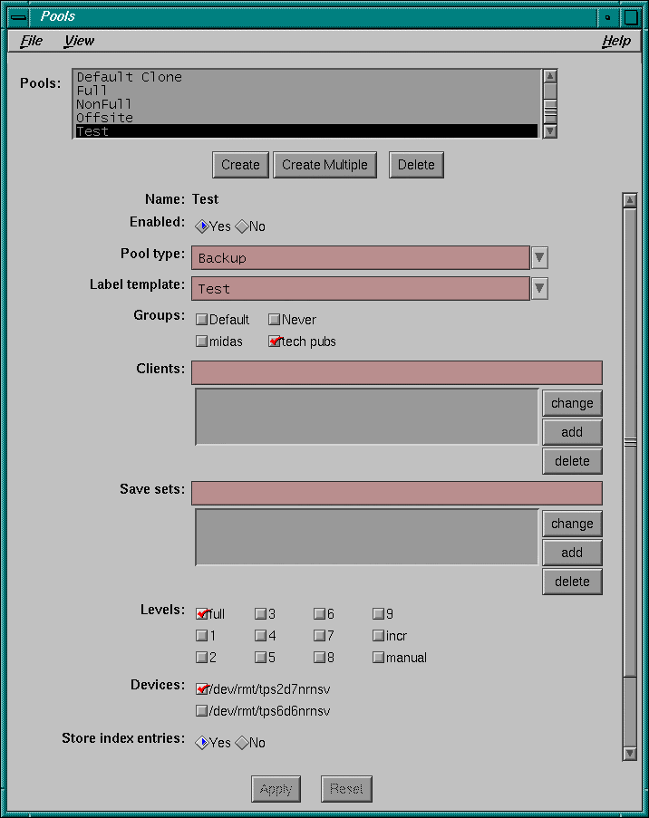Select the Test pool row
Screen dimensions: 649x818
coord(306,131)
